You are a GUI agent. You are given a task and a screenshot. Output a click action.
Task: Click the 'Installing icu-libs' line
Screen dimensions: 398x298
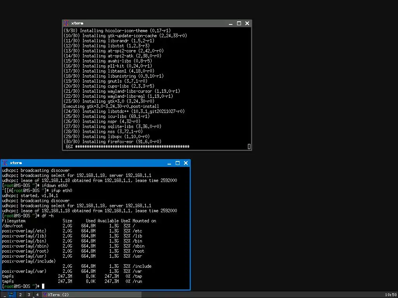point(106,116)
